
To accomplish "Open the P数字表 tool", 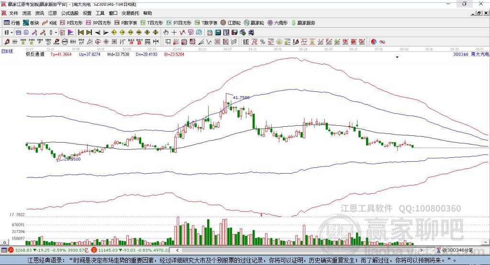I will coord(126,23).
